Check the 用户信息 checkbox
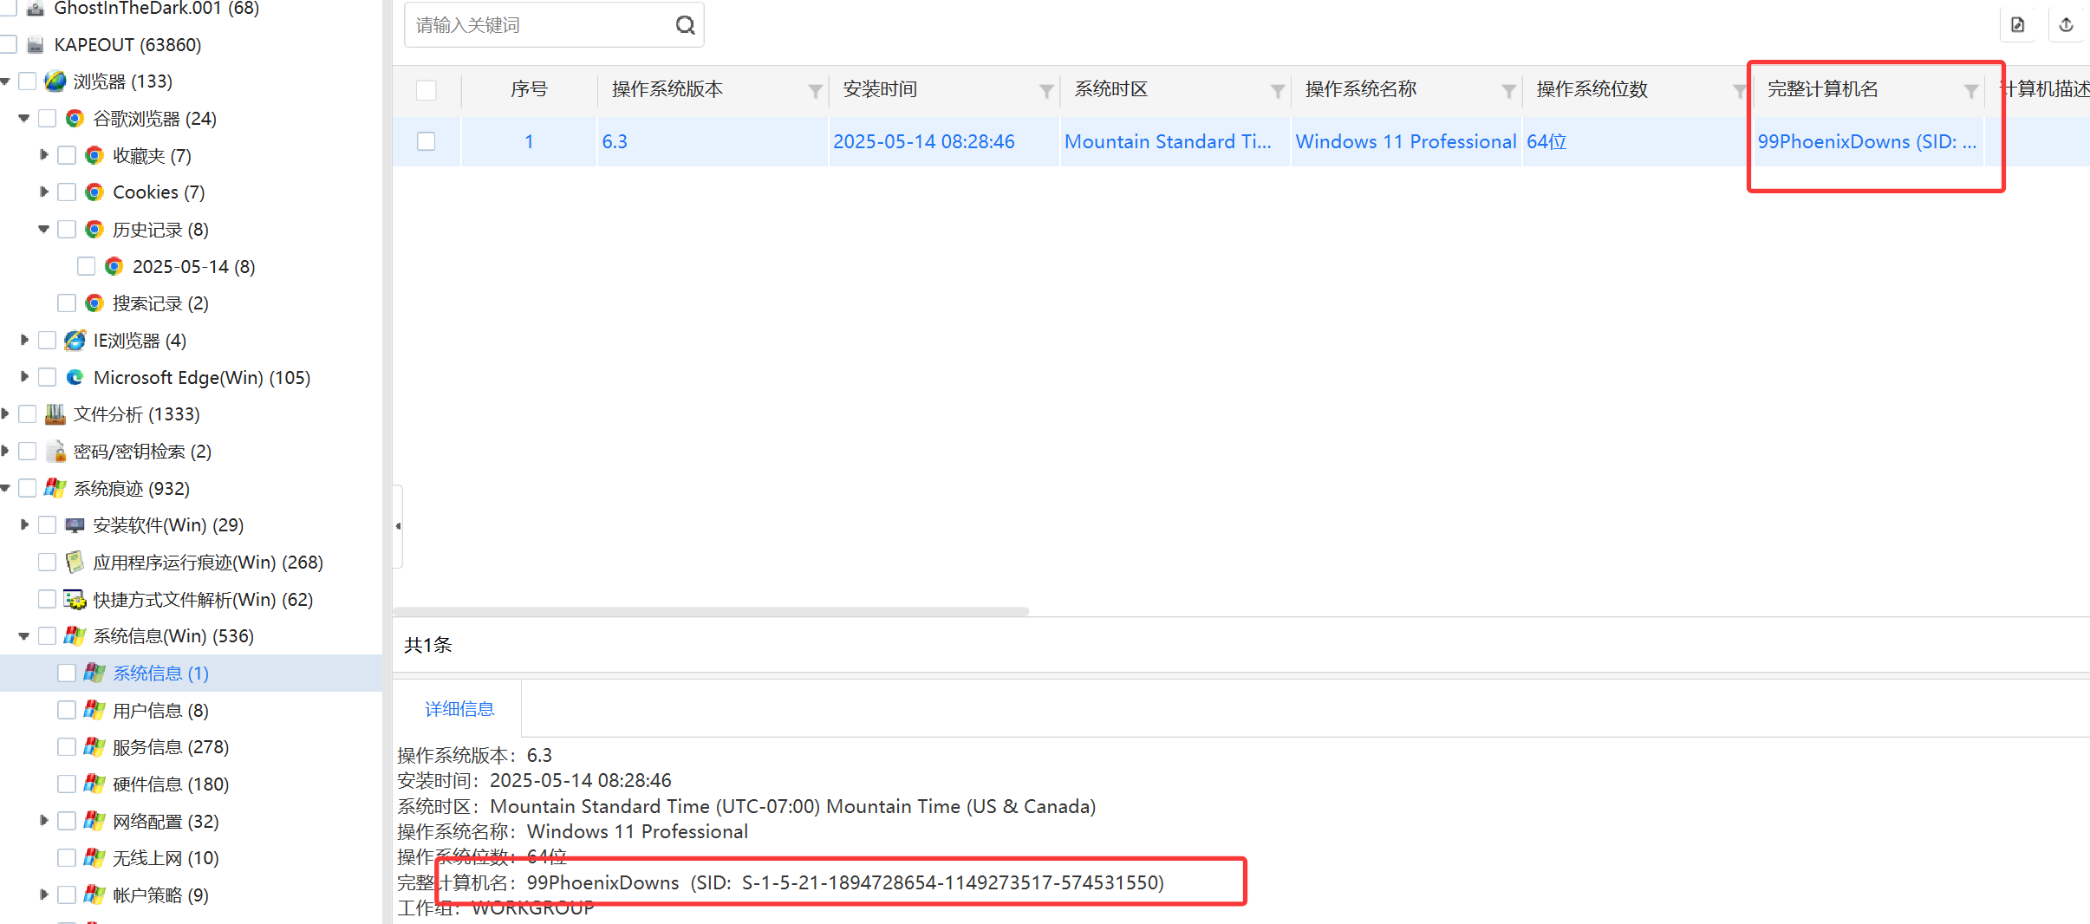The height and width of the screenshot is (924, 2090). pos(67,711)
